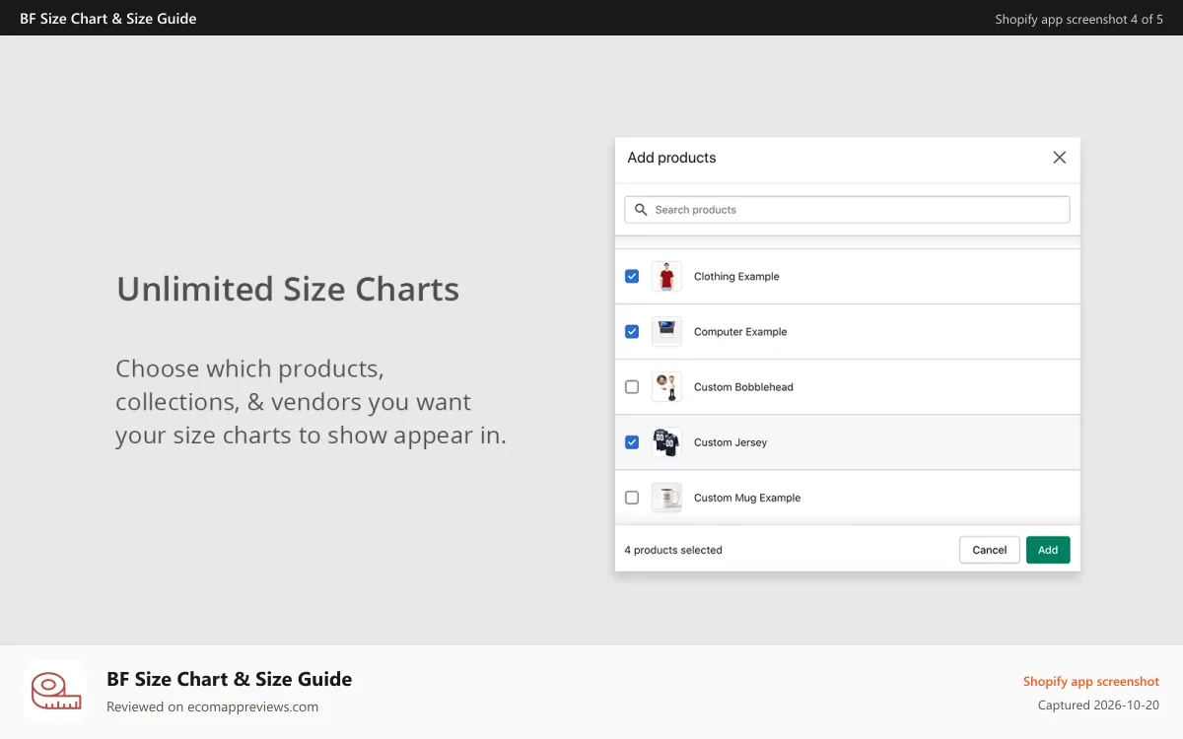The width and height of the screenshot is (1183, 739).
Task: Open the Custom Mug Example thumbnail
Action: pyautogui.click(x=667, y=498)
